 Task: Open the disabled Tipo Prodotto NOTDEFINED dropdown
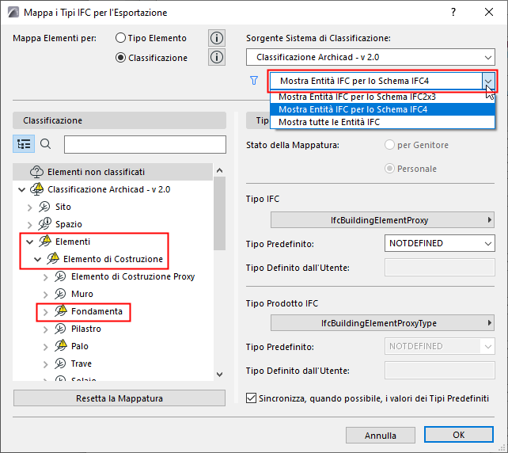[x=440, y=346]
